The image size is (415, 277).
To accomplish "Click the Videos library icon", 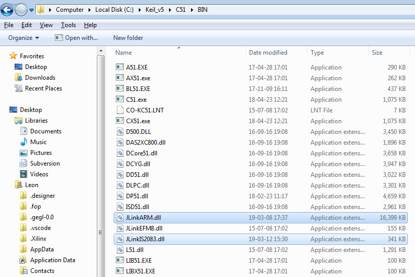I will click(24, 174).
